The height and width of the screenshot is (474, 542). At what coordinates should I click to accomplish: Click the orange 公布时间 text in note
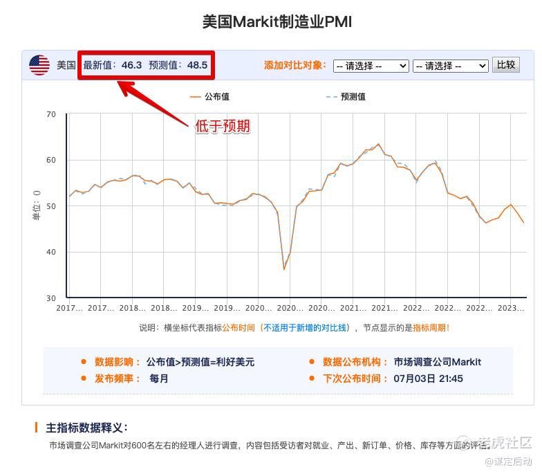click(239, 328)
